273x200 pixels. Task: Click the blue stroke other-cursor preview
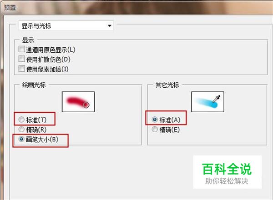coord(207,102)
